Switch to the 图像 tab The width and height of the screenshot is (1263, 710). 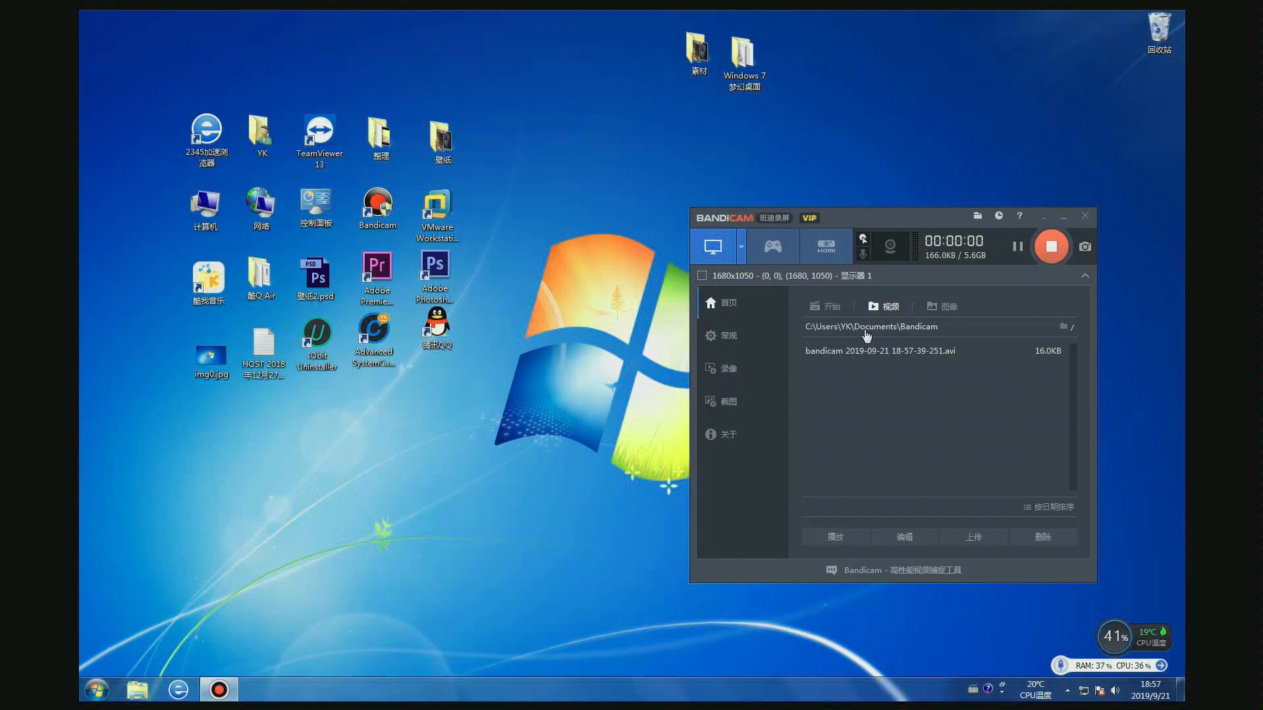tap(942, 306)
